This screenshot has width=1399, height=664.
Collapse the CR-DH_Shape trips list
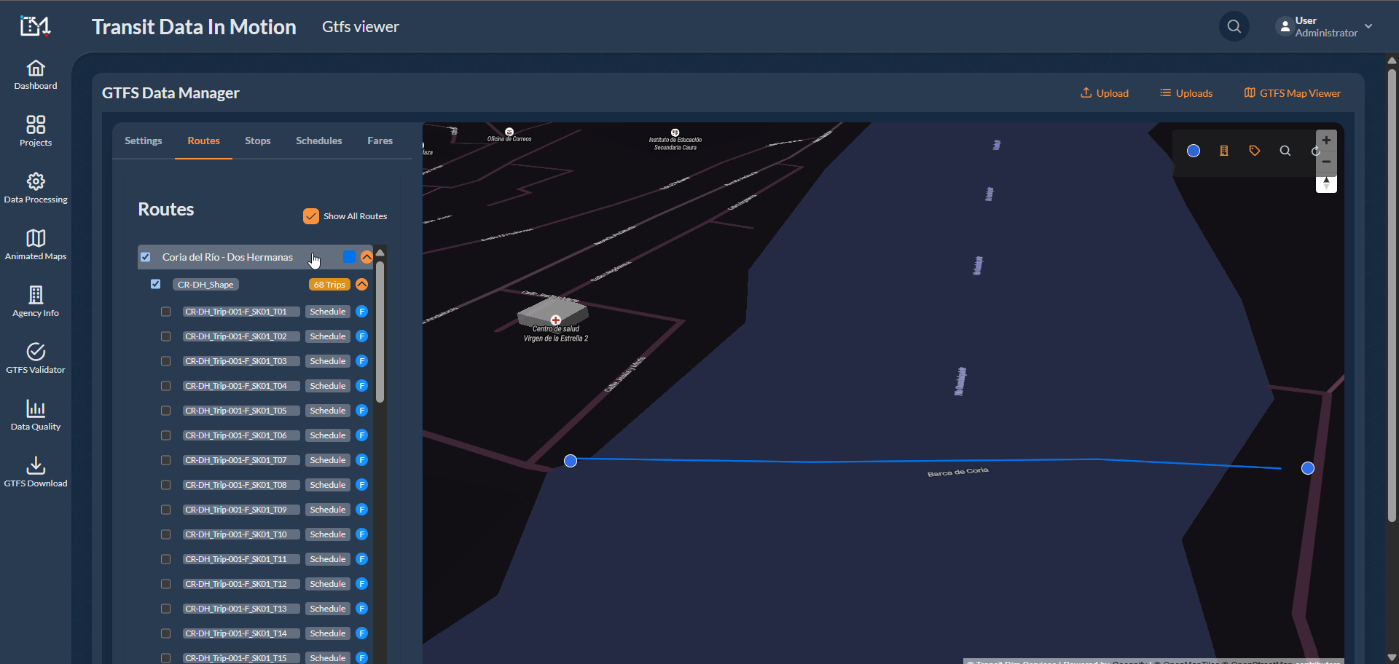coord(361,285)
